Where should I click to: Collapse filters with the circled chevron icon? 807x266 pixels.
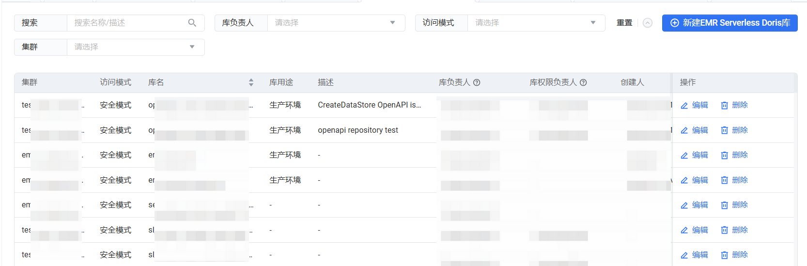(x=648, y=23)
